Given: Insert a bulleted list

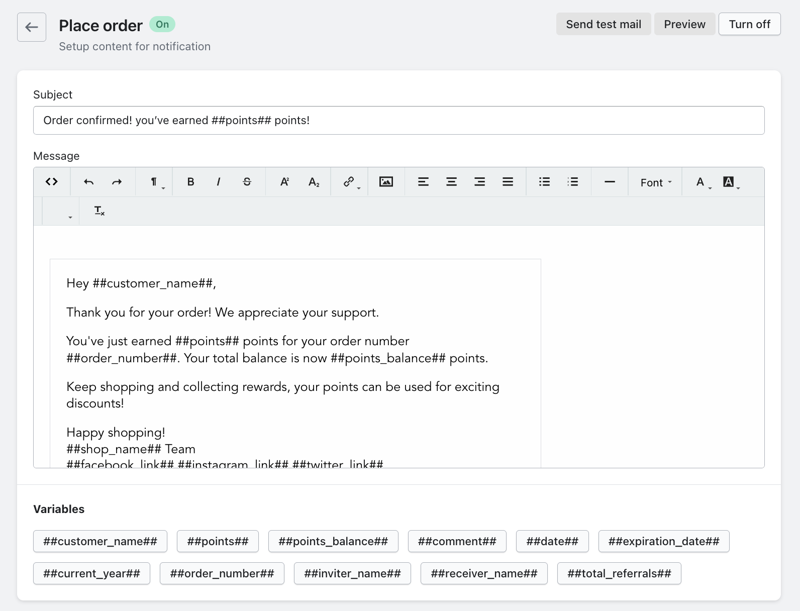Looking at the screenshot, I should click(x=544, y=182).
